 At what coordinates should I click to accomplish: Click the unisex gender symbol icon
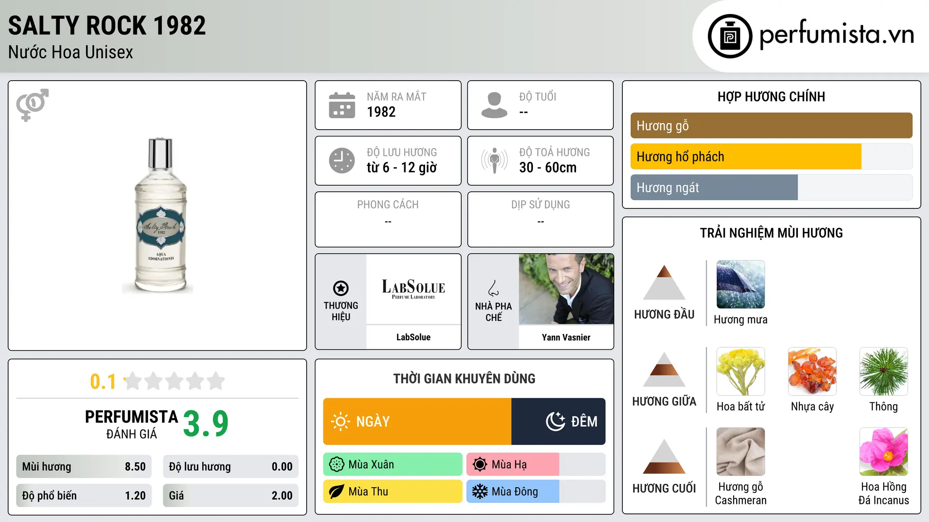(33, 105)
